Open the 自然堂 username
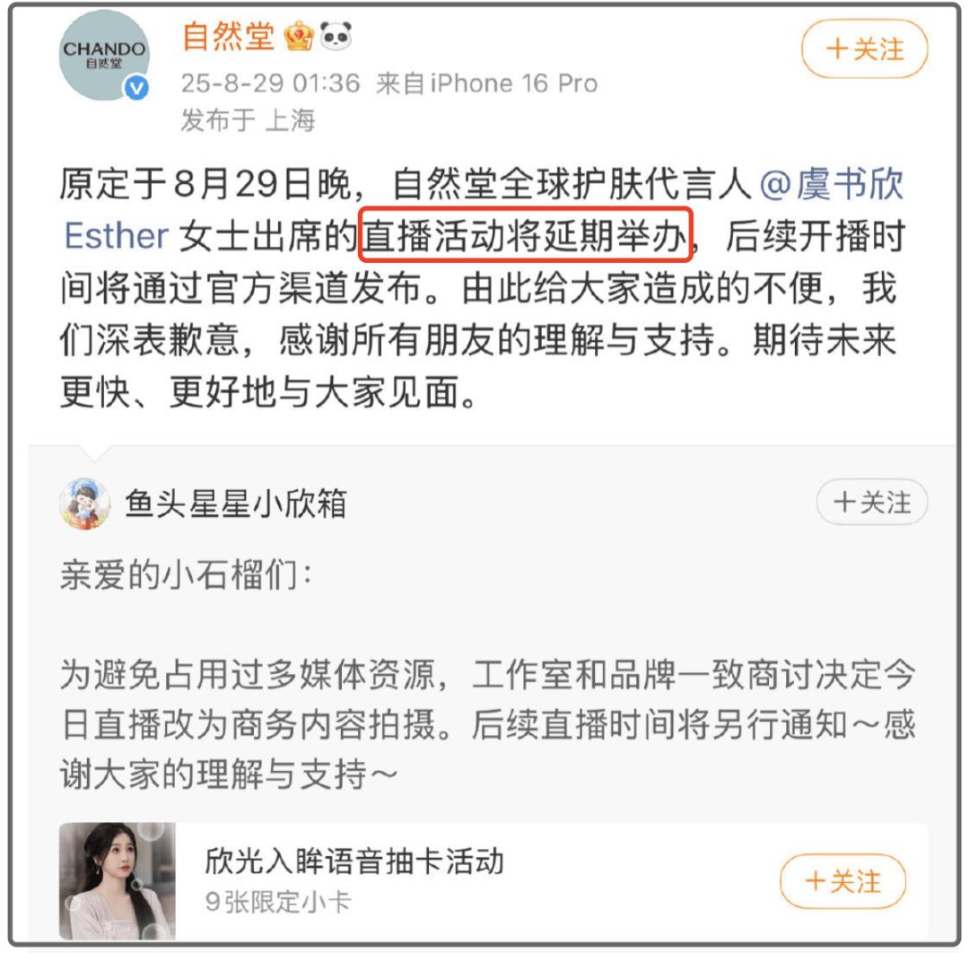The width and height of the screenshot is (969, 953). coord(228,37)
